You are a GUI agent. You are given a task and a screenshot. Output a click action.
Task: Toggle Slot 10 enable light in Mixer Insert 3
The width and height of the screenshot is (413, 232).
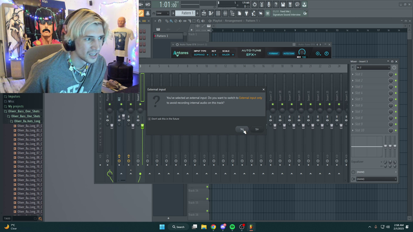coord(396,130)
